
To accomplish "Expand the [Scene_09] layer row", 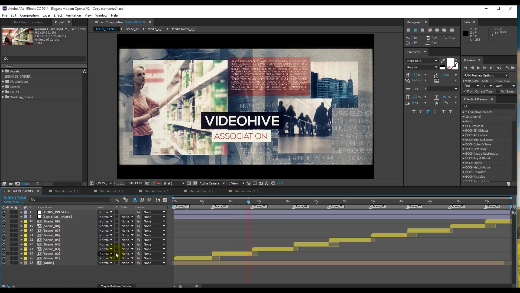I will point(21,221).
